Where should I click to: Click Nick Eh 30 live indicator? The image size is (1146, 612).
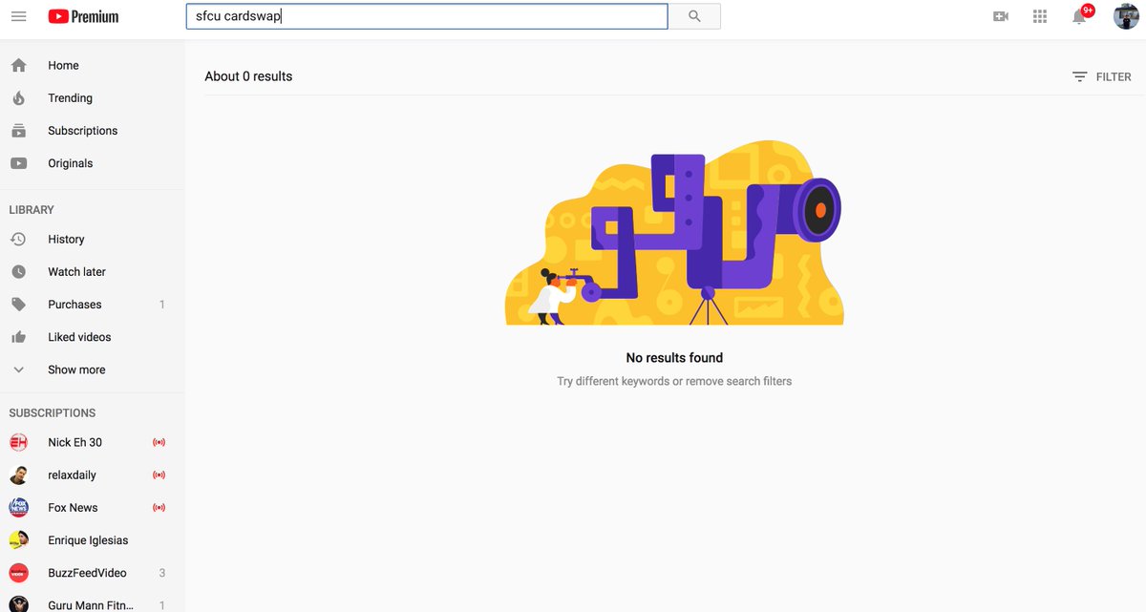point(159,442)
